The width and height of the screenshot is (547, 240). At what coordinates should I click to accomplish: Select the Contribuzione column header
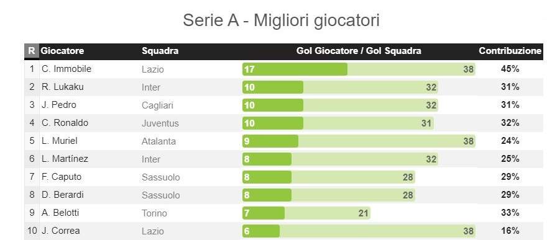pyautogui.click(x=510, y=51)
